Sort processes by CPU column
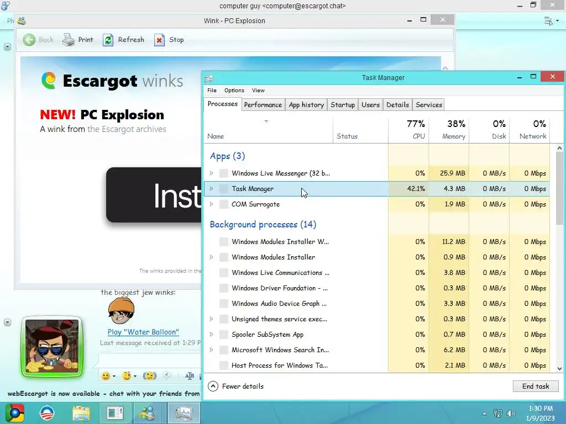 pos(408,130)
